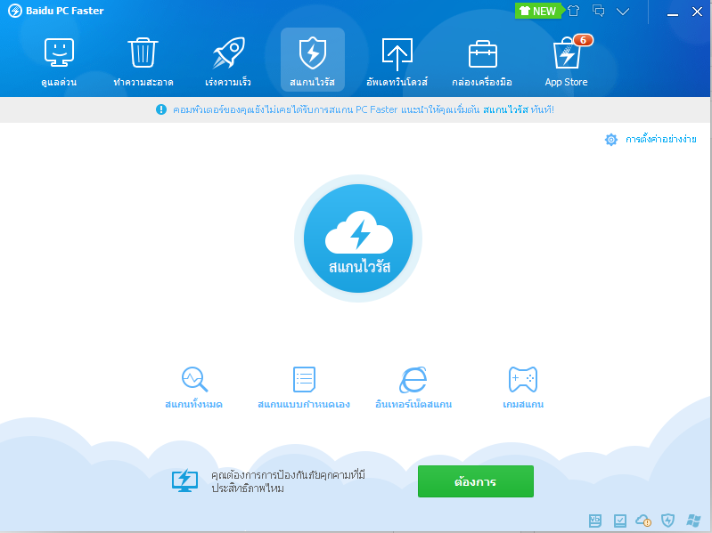Click the อินเทอร์เน็ตสแกน IE browser icon
Screen dimensions: 712x533
(413, 379)
